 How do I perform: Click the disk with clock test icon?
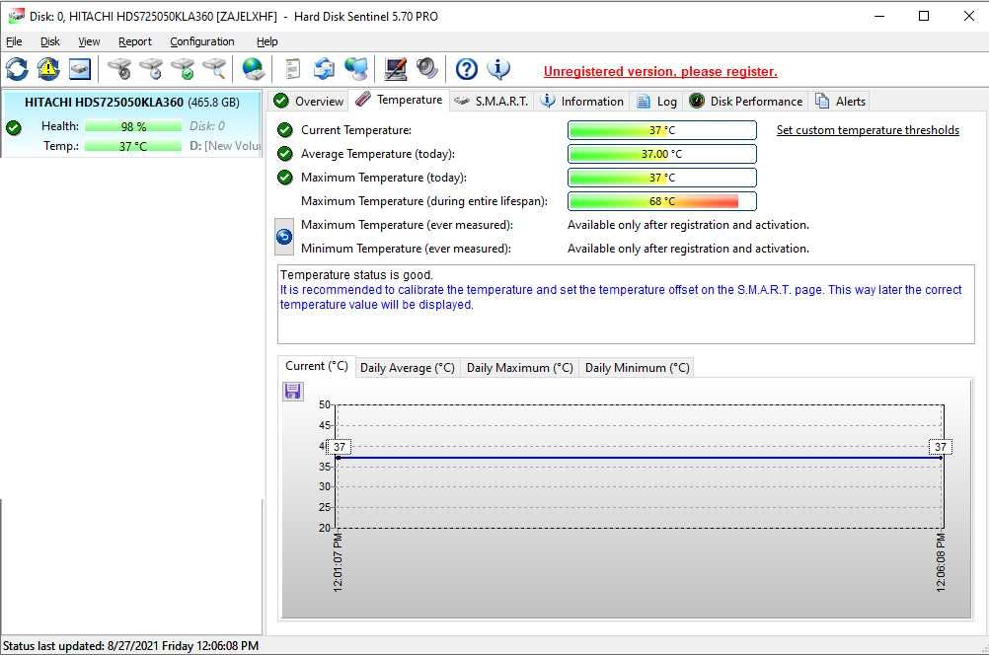(151, 69)
